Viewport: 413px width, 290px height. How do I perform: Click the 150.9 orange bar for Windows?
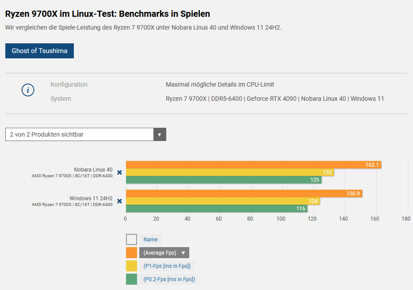coord(244,194)
